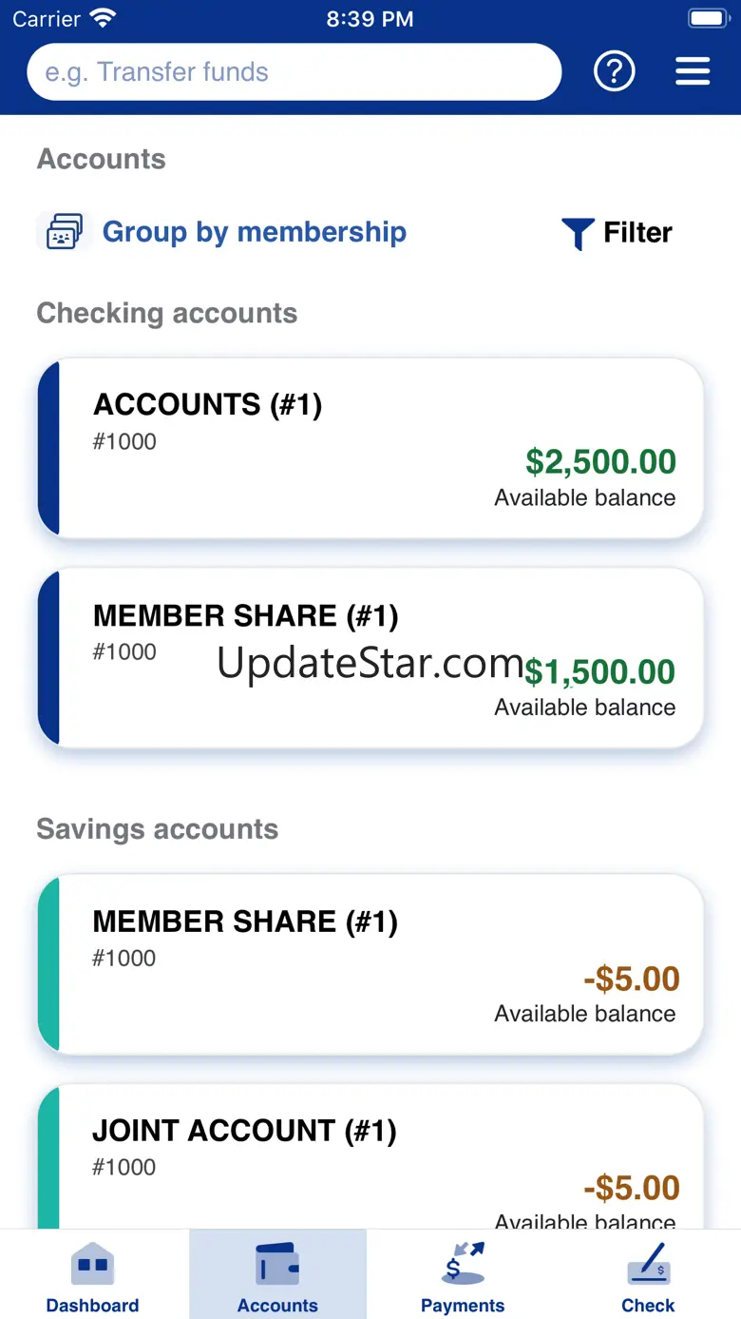Open the JOINT ACCOUNT (#1) savings card
This screenshot has height=1319, width=741.
tap(370, 1157)
